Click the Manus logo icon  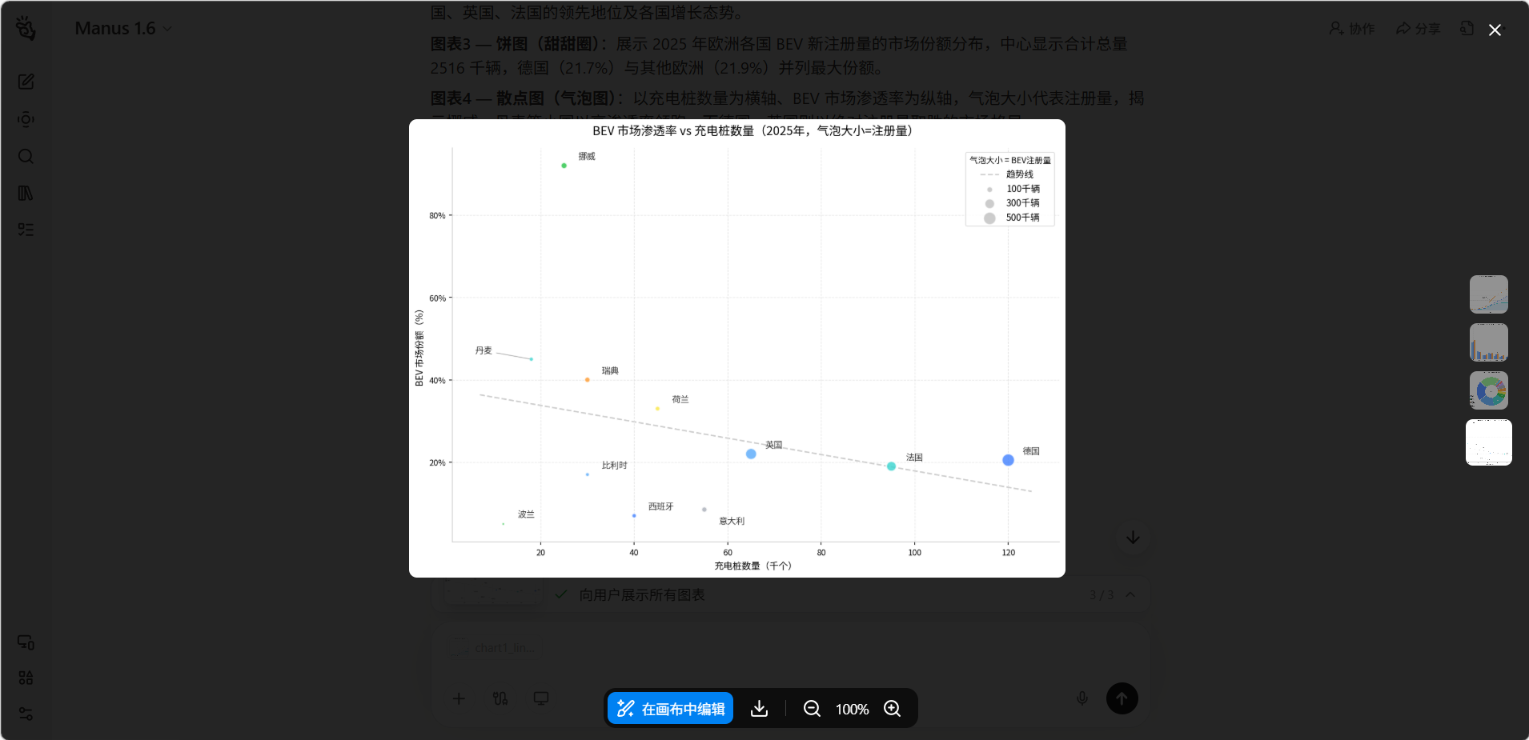point(26,28)
